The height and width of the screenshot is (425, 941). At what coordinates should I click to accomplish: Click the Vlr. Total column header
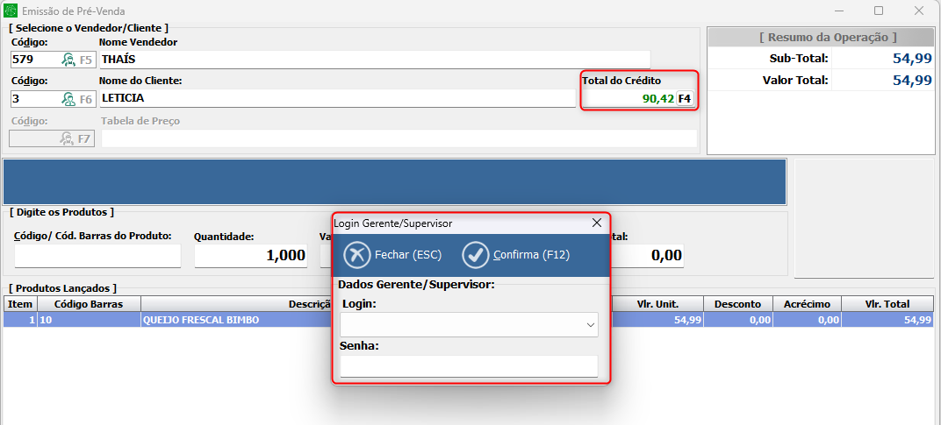(x=887, y=304)
